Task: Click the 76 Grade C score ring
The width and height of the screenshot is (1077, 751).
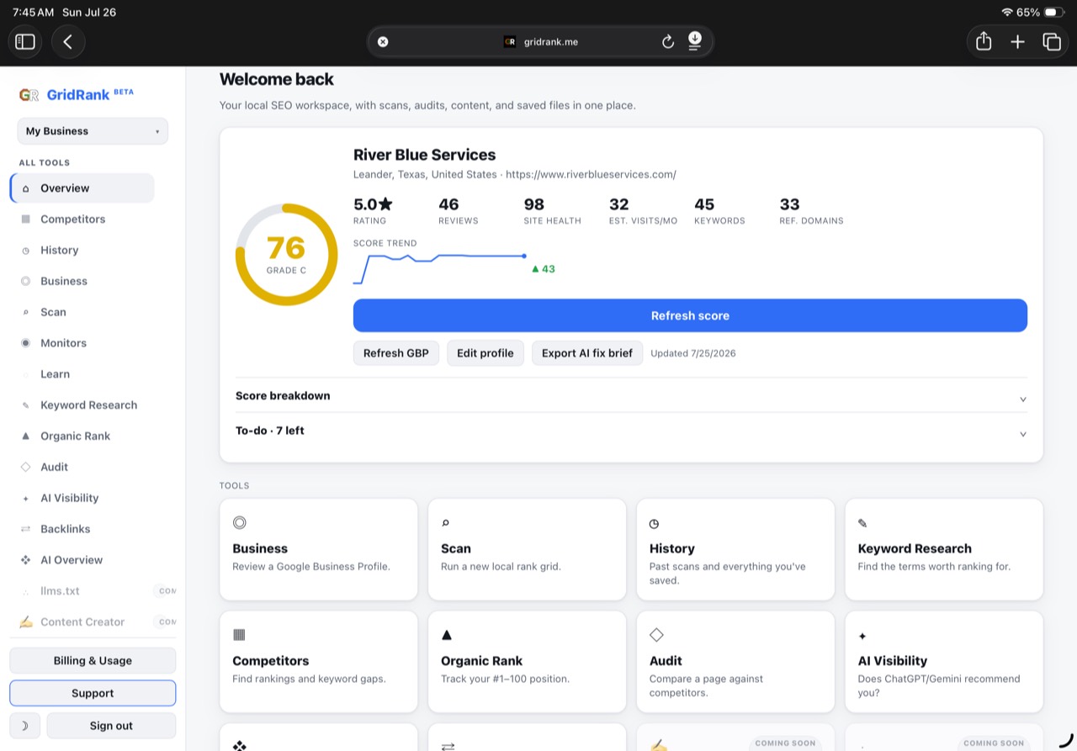Action: (x=286, y=254)
